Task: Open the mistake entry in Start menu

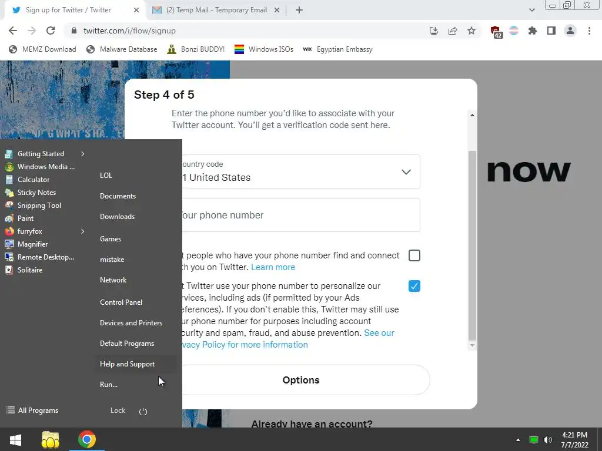Action: (112, 259)
